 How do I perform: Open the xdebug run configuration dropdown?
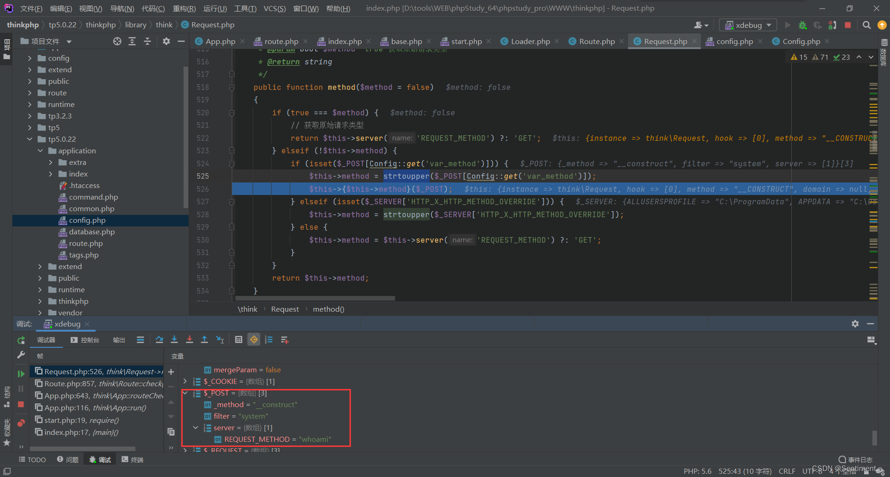click(x=748, y=25)
